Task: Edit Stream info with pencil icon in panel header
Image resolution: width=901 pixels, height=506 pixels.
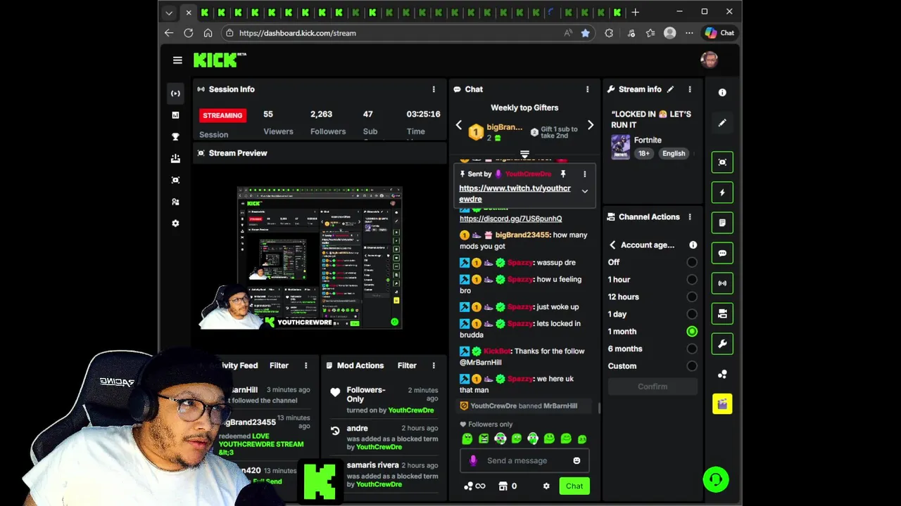Action: coord(670,89)
